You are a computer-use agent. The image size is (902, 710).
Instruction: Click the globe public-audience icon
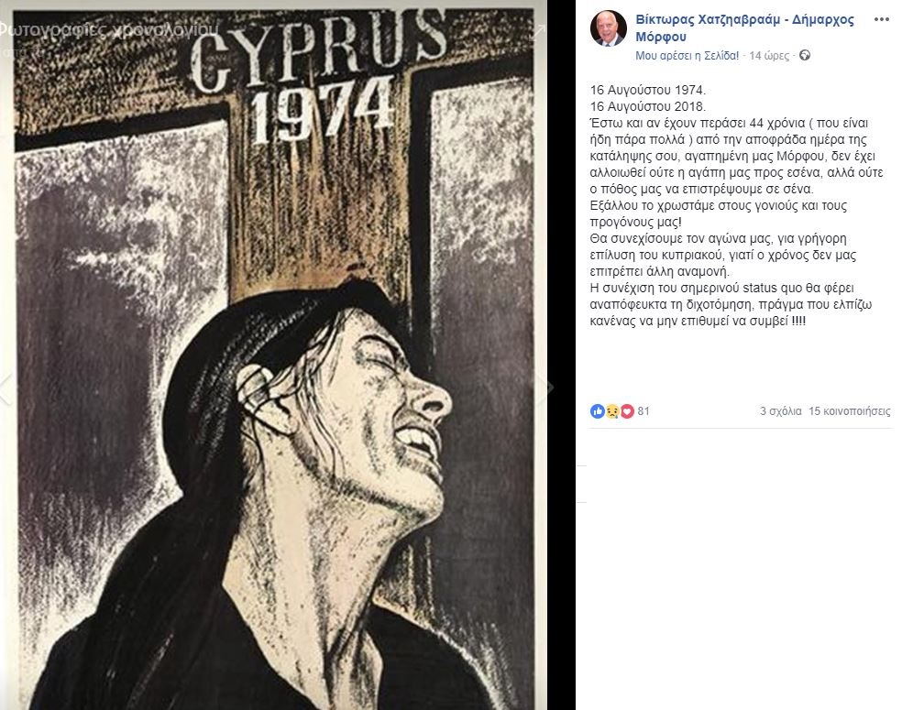[x=805, y=56]
